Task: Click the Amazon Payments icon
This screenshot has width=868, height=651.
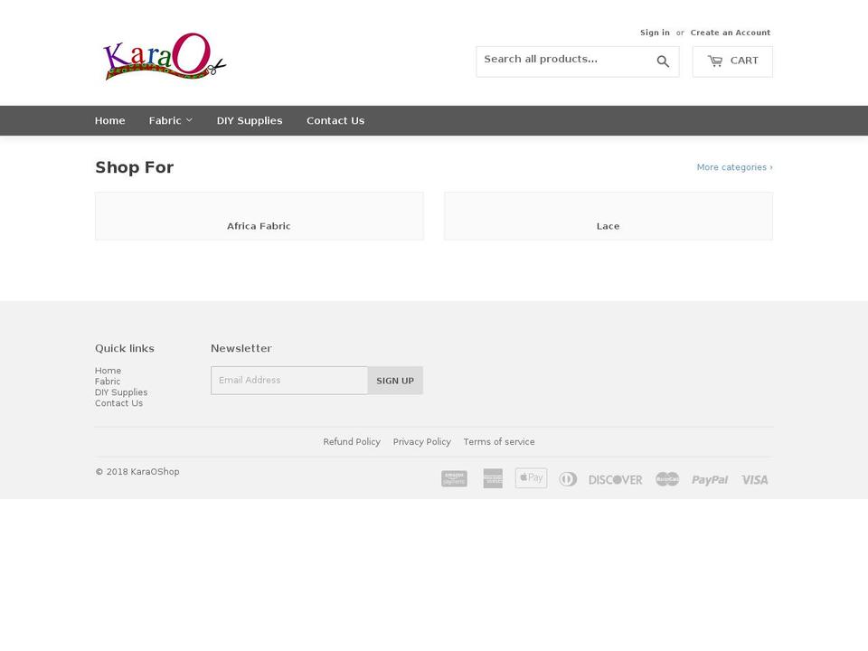Action: click(x=454, y=479)
